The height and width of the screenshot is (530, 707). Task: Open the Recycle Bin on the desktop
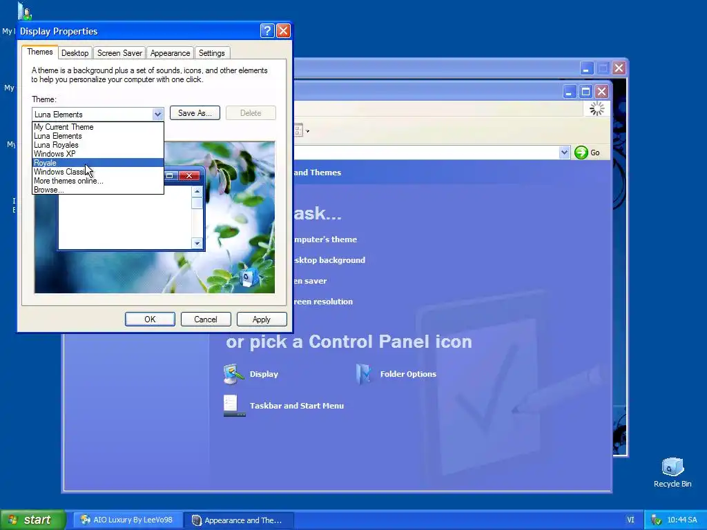pyautogui.click(x=672, y=472)
